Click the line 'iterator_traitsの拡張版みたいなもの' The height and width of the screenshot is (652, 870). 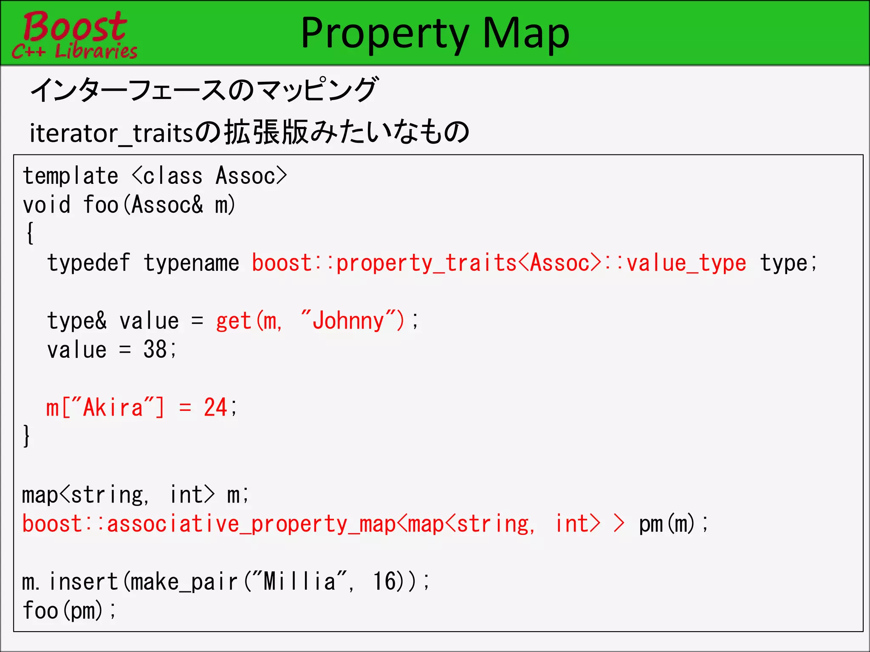point(249,132)
